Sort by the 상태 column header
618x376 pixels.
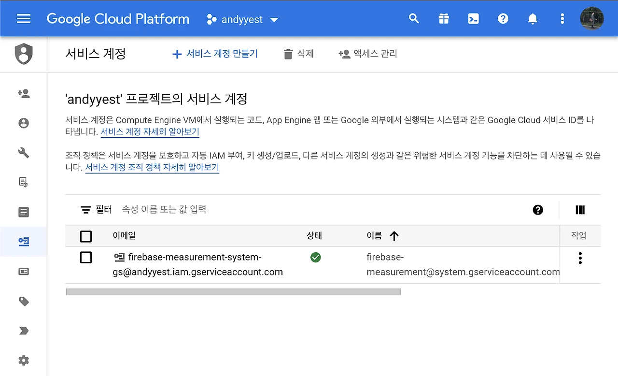click(314, 236)
